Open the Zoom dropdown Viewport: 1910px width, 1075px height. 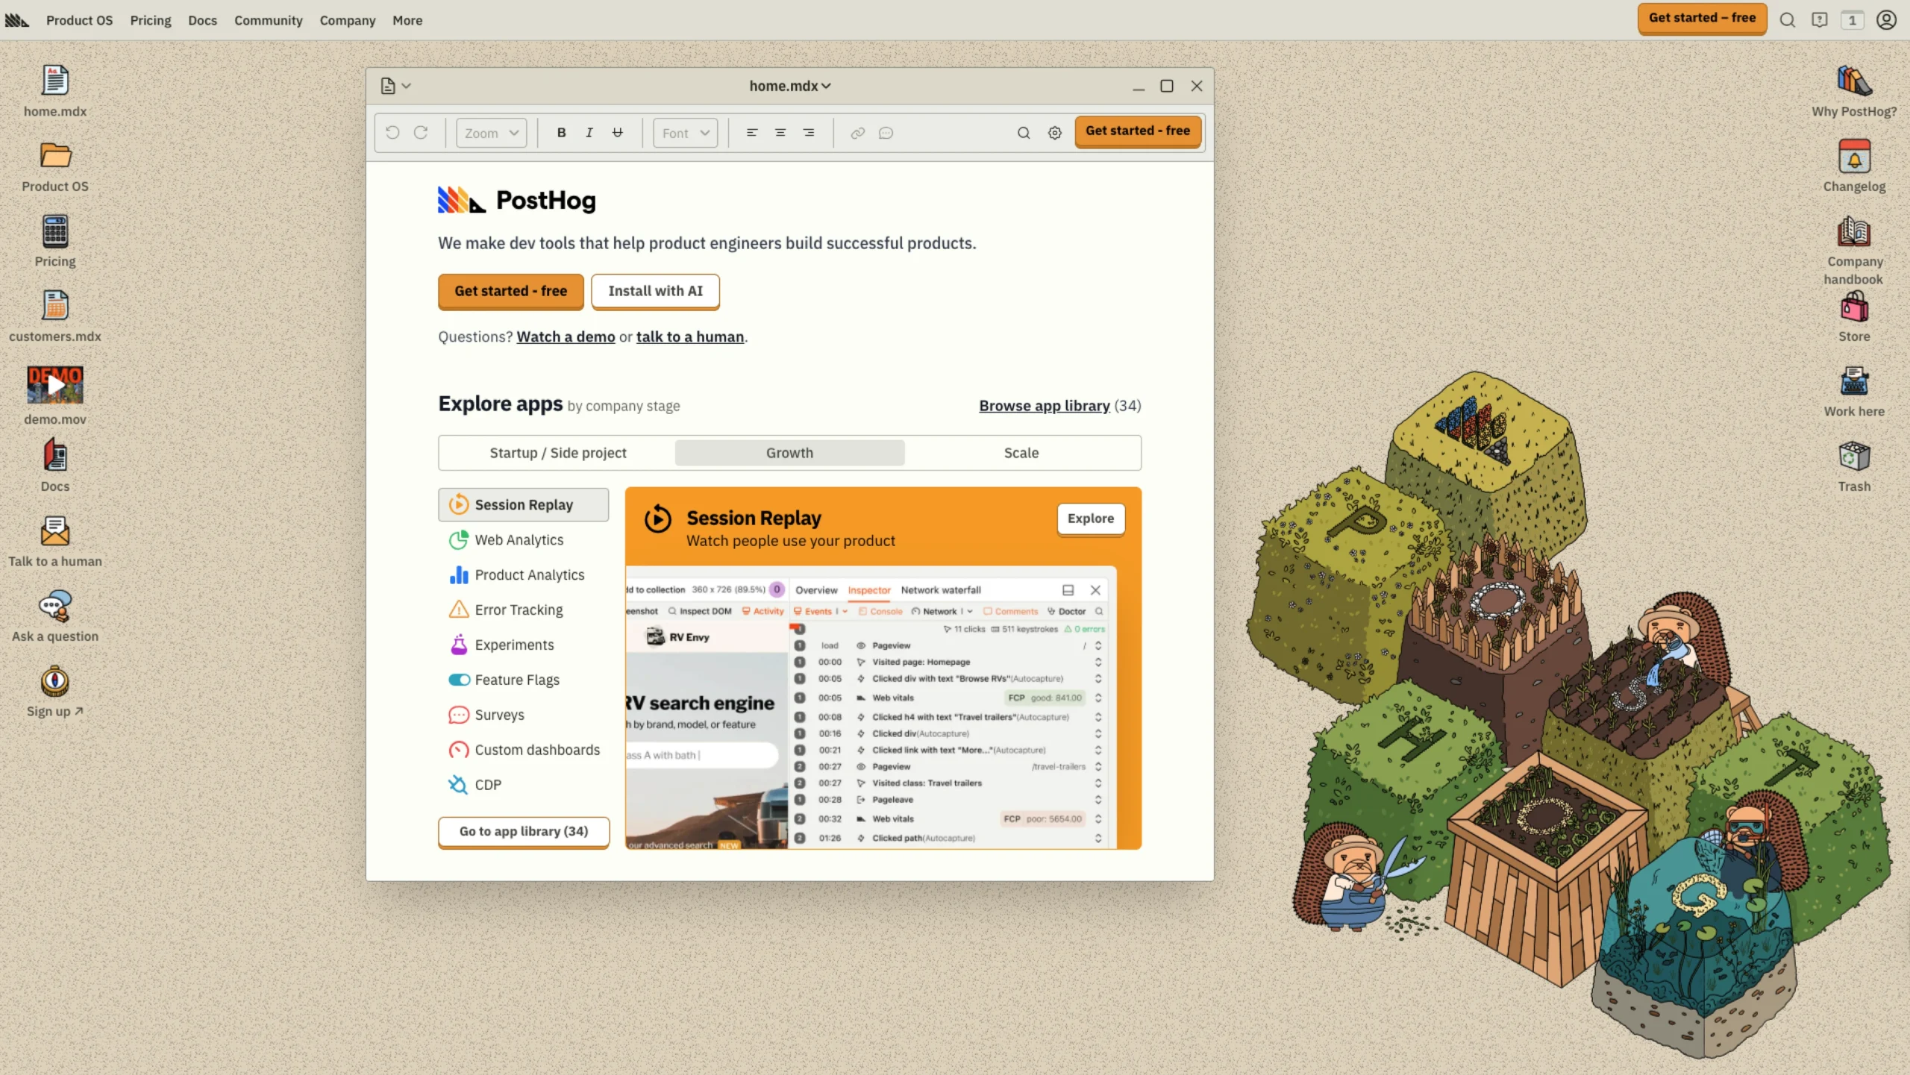coord(490,132)
